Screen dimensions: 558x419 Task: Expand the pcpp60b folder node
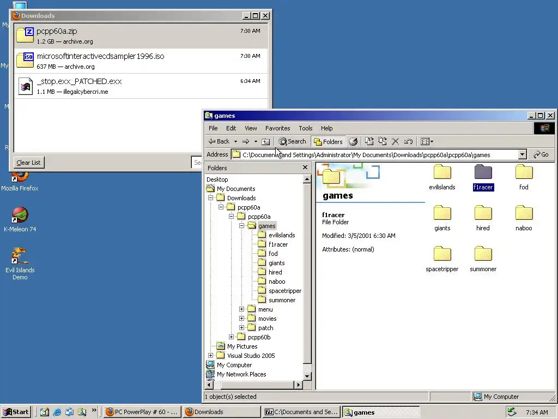point(231,337)
